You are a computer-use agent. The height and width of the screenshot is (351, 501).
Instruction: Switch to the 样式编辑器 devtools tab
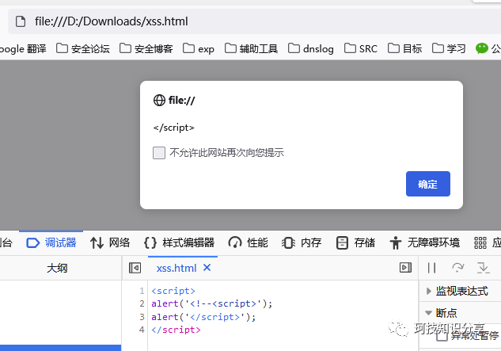tap(179, 242)
